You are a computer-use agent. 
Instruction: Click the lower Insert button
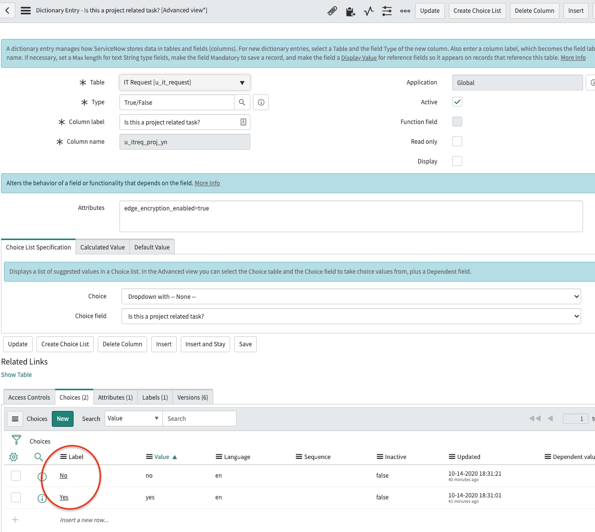click(x=164, y=344)
